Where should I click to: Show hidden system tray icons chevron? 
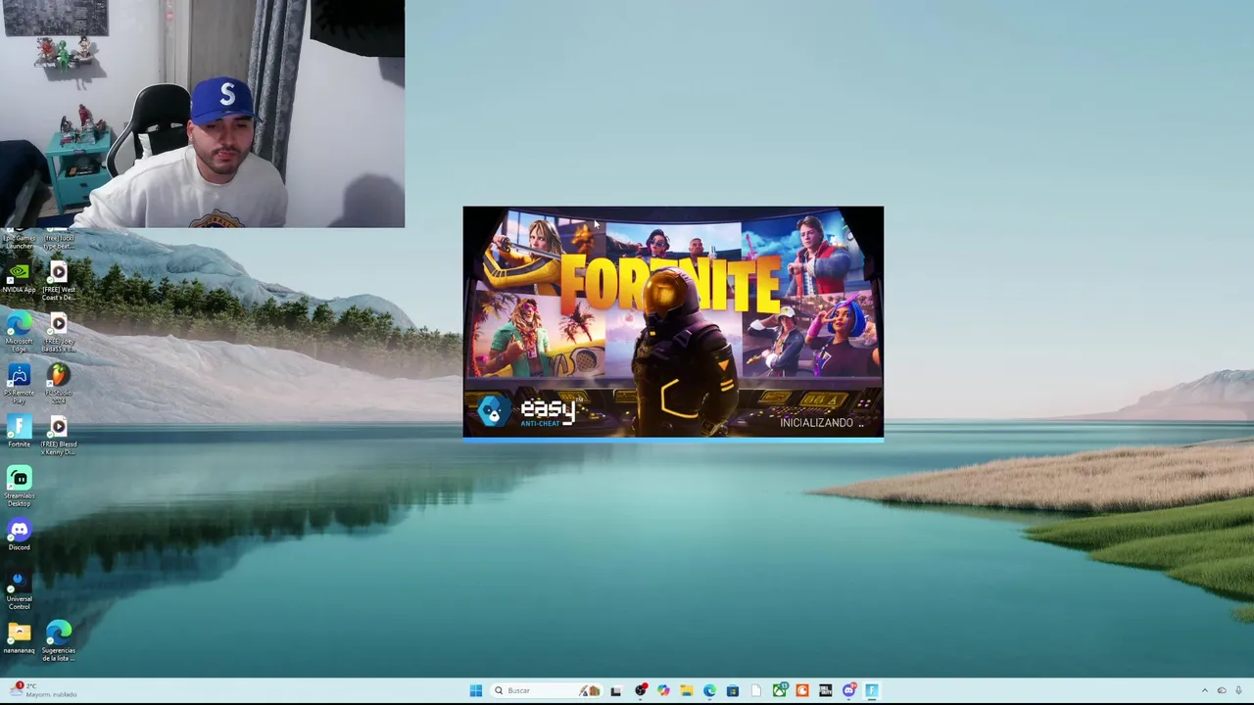coord(1205,690)
